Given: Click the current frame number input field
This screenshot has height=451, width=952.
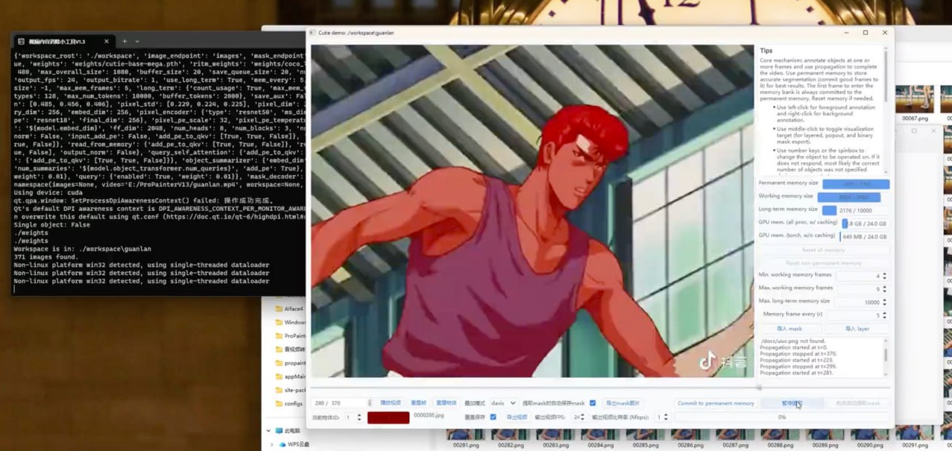Looking at the screenshot, I should click(x=340, y=403).
